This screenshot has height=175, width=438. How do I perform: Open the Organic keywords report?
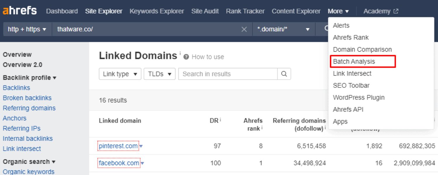click(x=28, y=172)
